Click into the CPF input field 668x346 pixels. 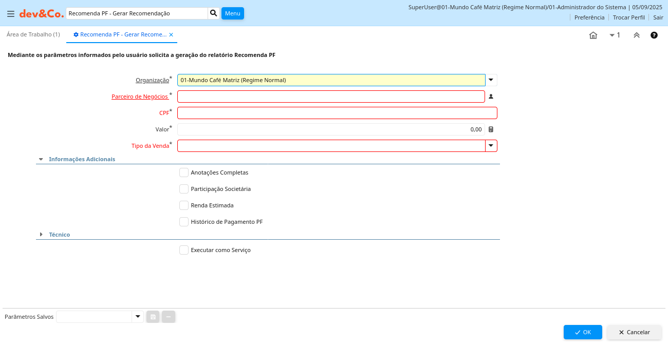click(x=337, y=113)
